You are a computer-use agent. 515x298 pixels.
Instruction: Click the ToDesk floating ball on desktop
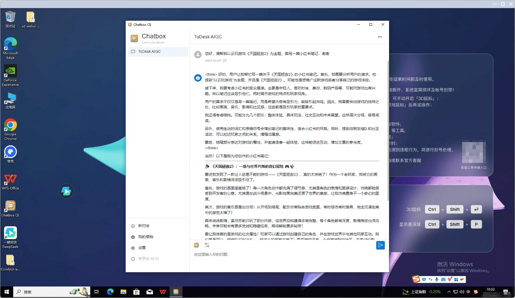pyautogui.click(x=66, y=191)
